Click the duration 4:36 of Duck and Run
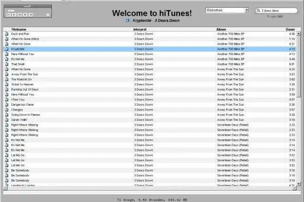Viewport: 304px width, 202px height. pos(292,34)
